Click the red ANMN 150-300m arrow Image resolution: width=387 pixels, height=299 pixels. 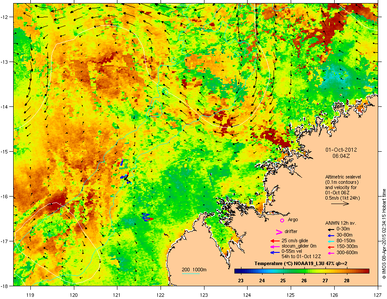tap(331, 247)
